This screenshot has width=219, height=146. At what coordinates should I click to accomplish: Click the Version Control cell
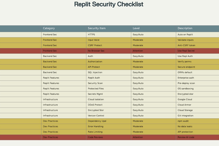click(x=109, y=115)
